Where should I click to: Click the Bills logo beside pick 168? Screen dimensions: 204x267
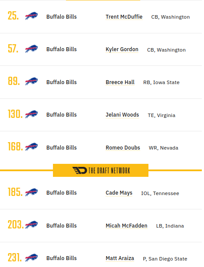(x=32, y=147)
